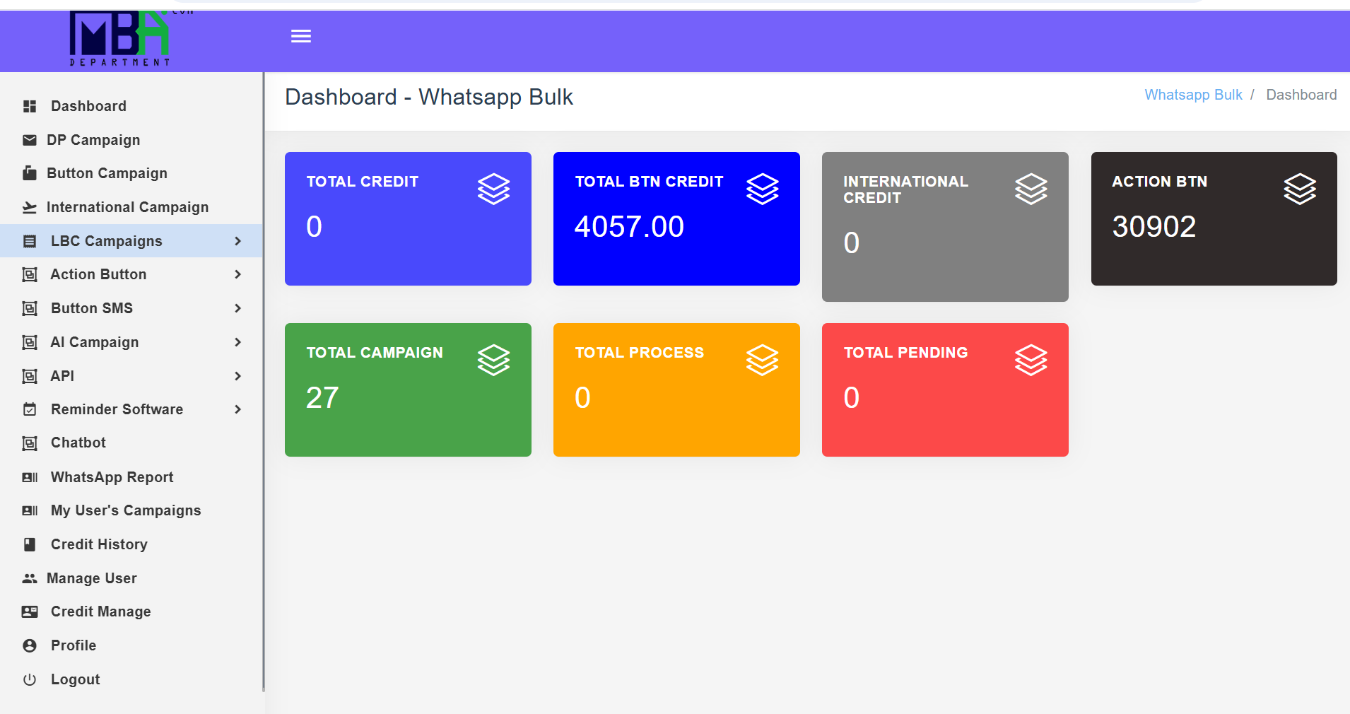Click layers icon on Total Campaign card
The image size is (1350, 714).
point(493,360)
